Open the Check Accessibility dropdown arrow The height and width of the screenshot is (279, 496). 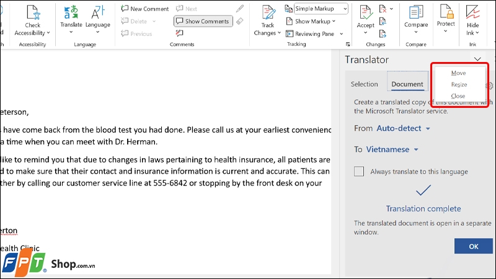click(x=48, y=33)
